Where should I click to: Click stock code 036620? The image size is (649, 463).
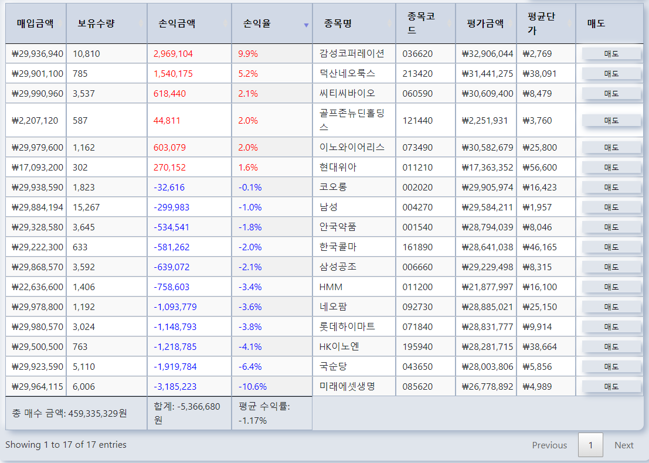pos(417,54)
